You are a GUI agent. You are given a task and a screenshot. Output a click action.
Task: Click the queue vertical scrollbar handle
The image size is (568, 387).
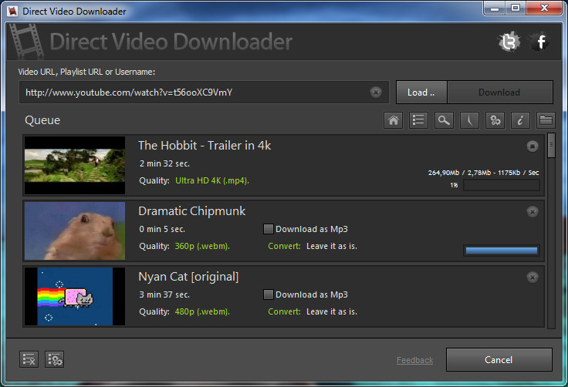tap(551, 146)
